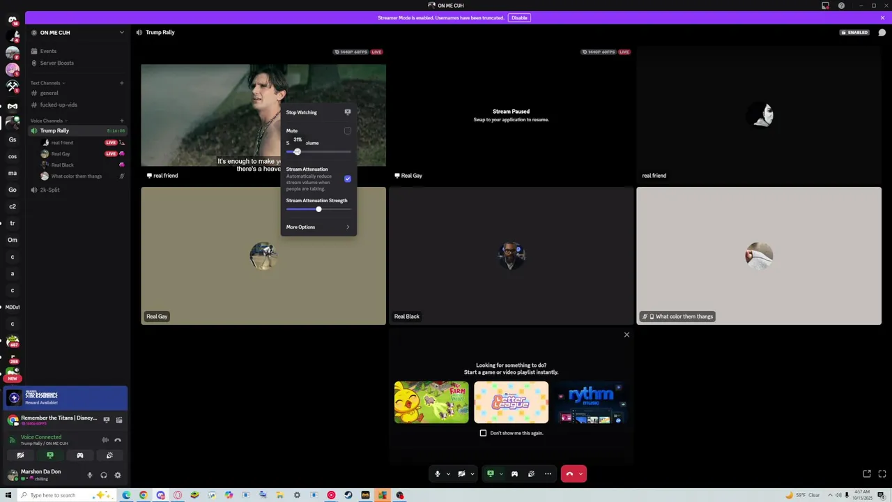Screen dimensions: 892x502
Task: Click the controller activity button in sidebar panel
Action: coord(80,455)
